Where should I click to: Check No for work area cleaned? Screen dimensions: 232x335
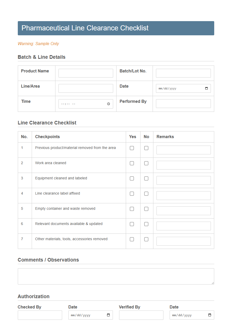146,163
